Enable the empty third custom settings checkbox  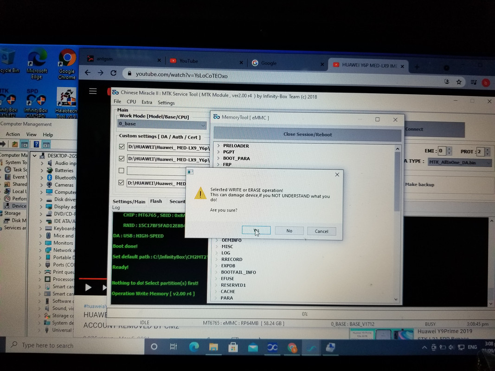(121, 171)
